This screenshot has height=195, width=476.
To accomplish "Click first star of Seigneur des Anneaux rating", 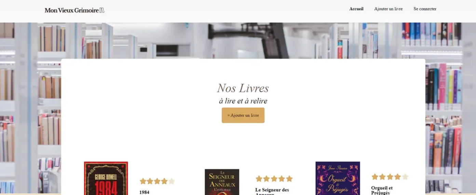I will (x=259, y=179).
